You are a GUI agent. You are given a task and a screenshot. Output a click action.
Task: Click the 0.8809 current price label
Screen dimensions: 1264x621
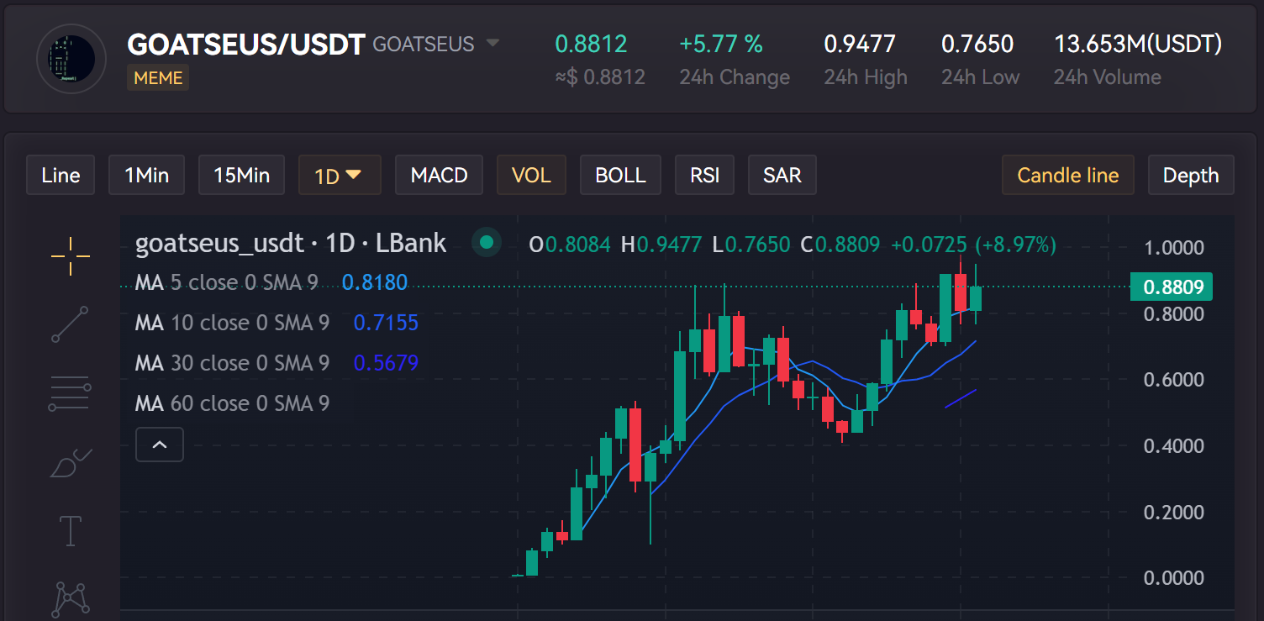pyautogui.click(x=1172, y=287)
